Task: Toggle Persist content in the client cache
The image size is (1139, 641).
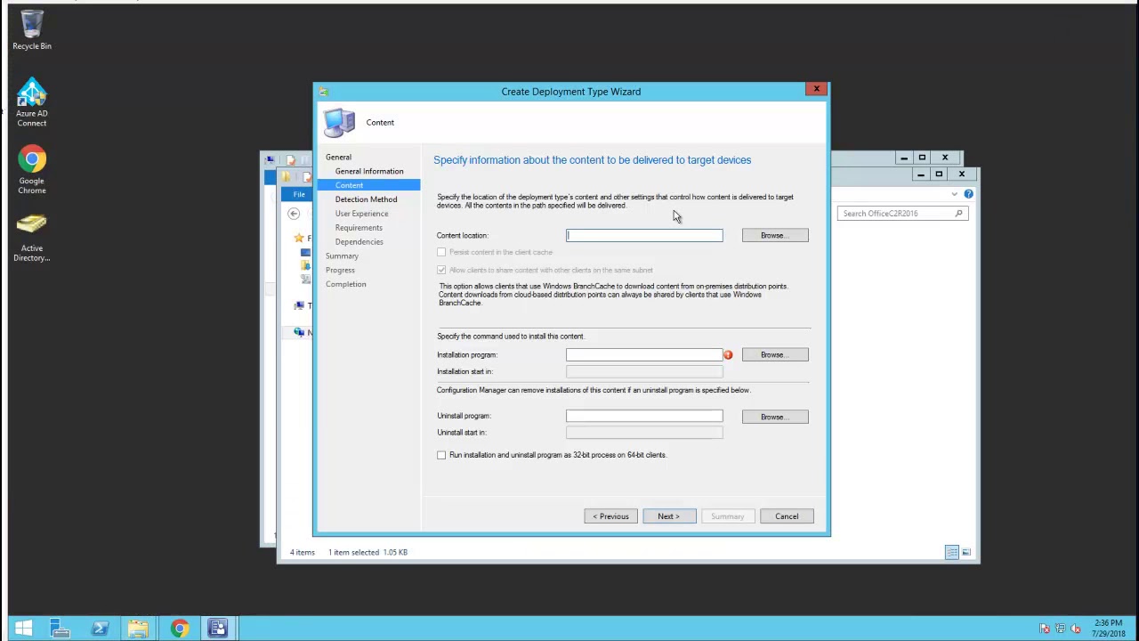Action: pyautogui.click(x=441, y=253)
